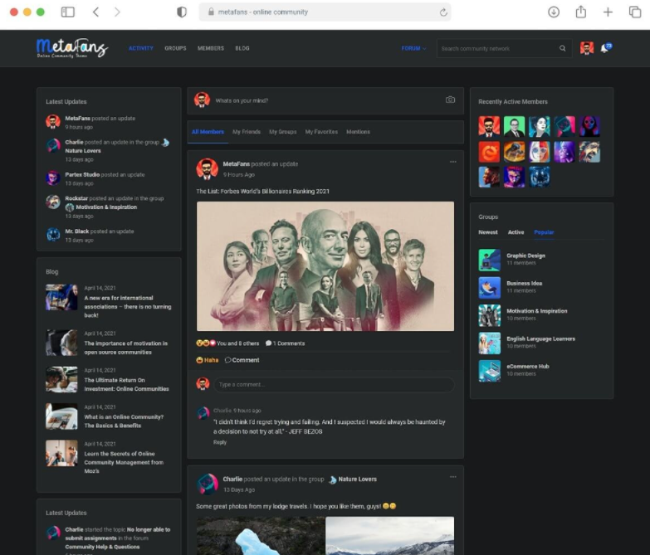Click the privacy shield icon
The image size is (650, 555).
click(x=182, y=12)
